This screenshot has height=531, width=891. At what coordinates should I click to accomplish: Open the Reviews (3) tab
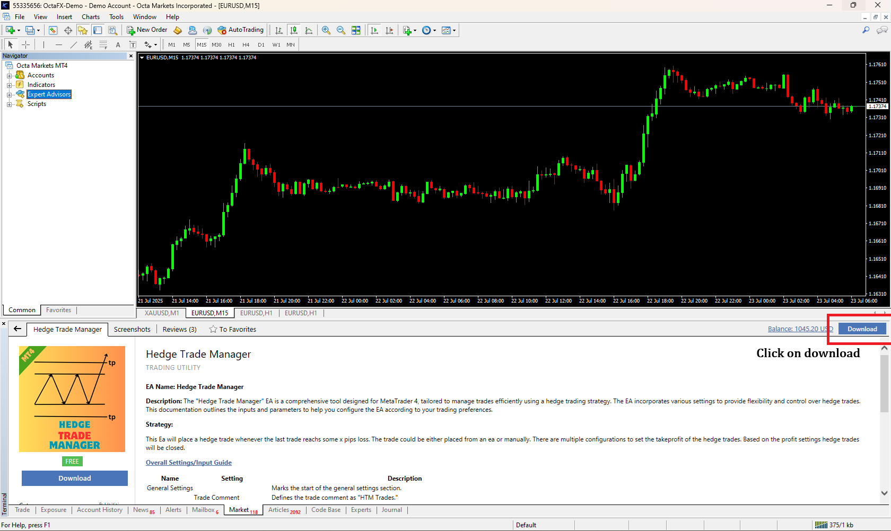coord(179,330)
